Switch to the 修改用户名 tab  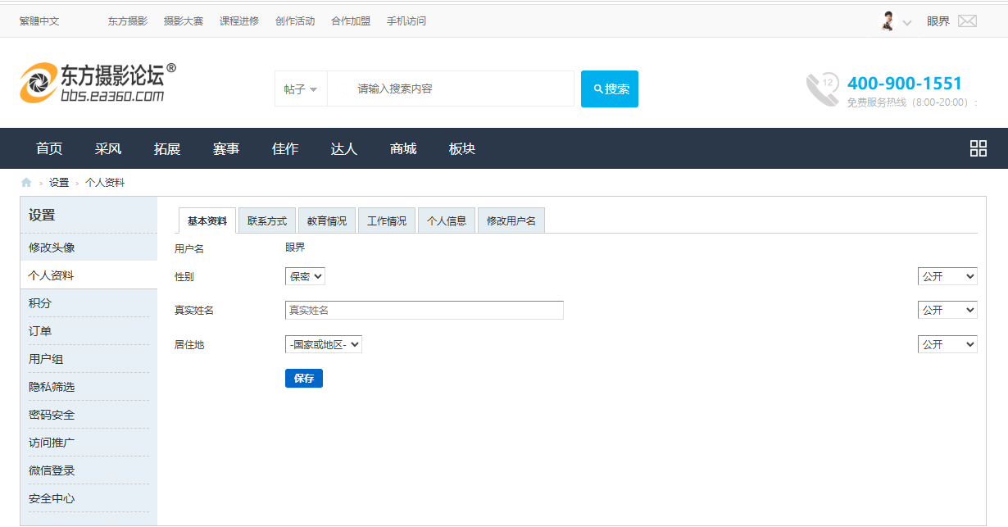coord(511,220)
